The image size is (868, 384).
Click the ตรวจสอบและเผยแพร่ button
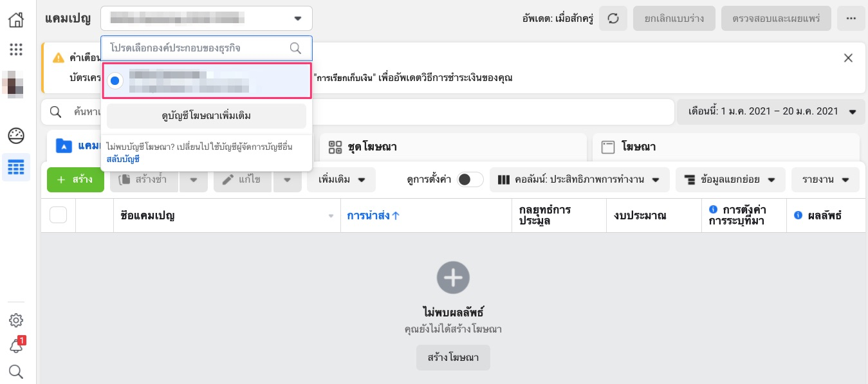pos(776,19)
